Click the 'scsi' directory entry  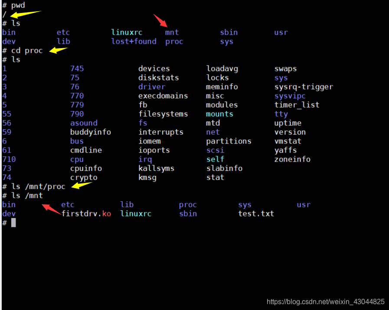[215, 150]
